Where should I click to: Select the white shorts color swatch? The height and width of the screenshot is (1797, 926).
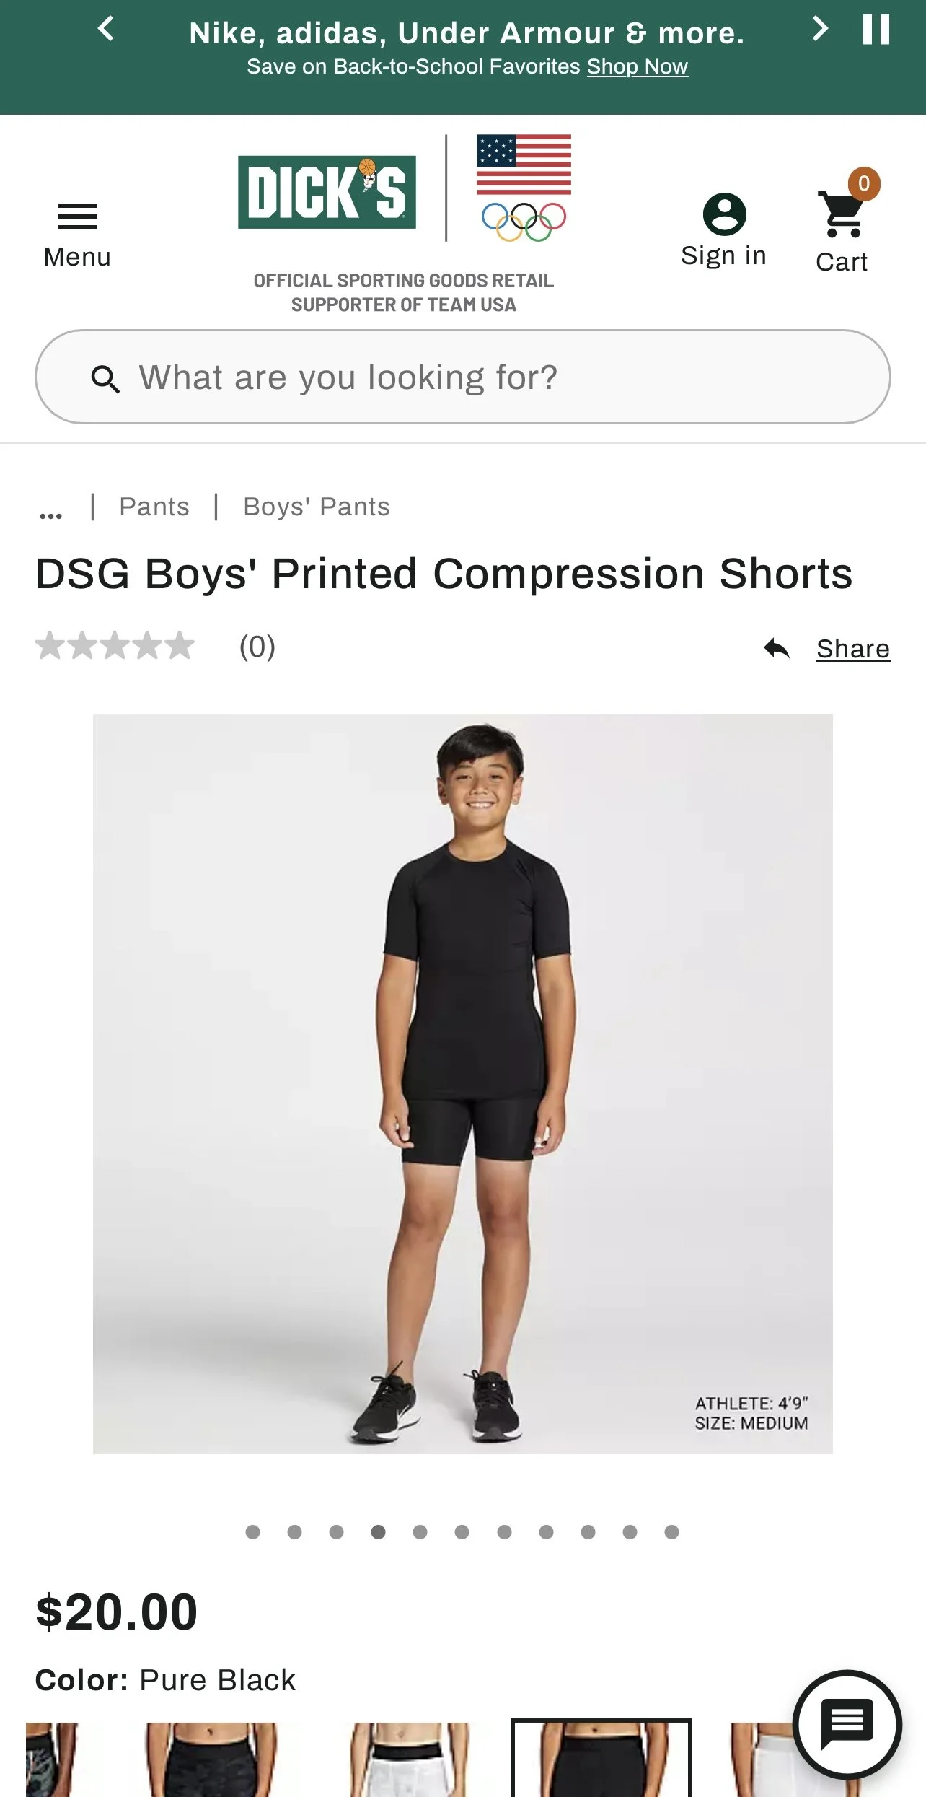(x=407, y=1758)
